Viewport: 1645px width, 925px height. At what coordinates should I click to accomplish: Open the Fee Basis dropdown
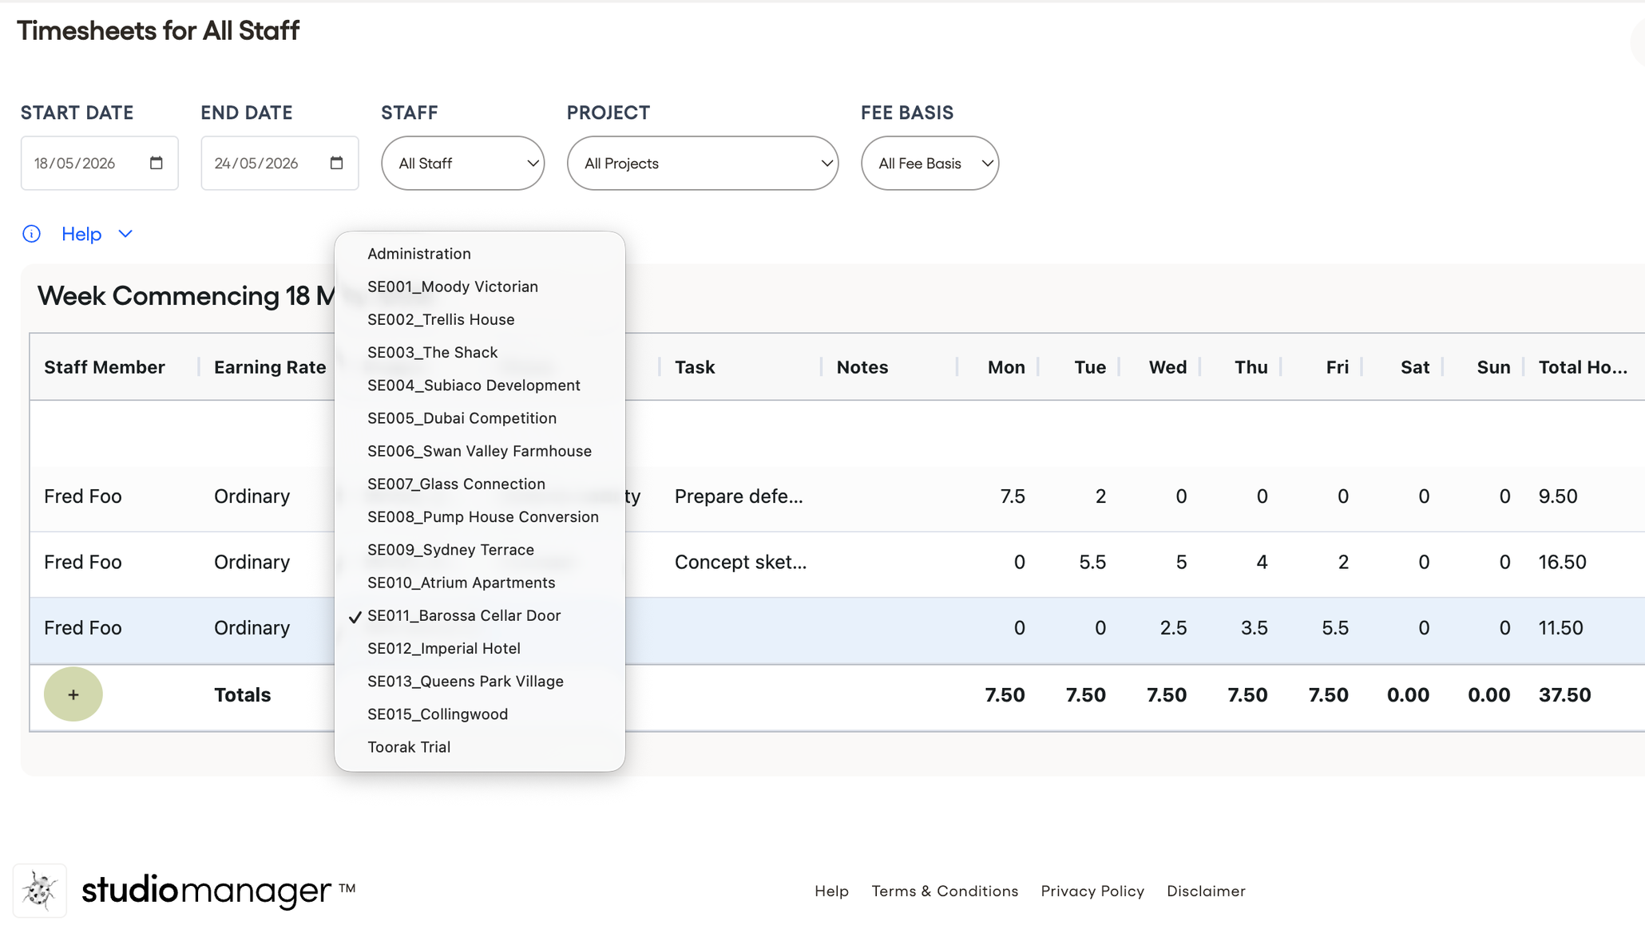click(930, 163)
